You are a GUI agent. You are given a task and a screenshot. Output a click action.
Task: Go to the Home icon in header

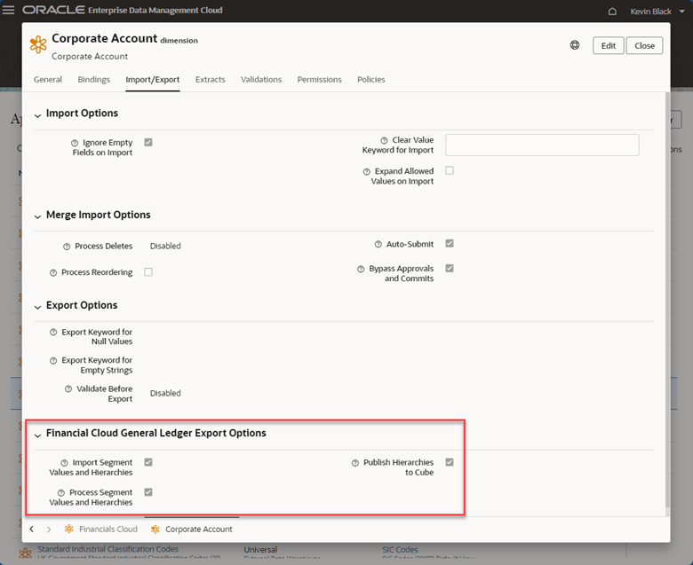(x=612, y=11)
